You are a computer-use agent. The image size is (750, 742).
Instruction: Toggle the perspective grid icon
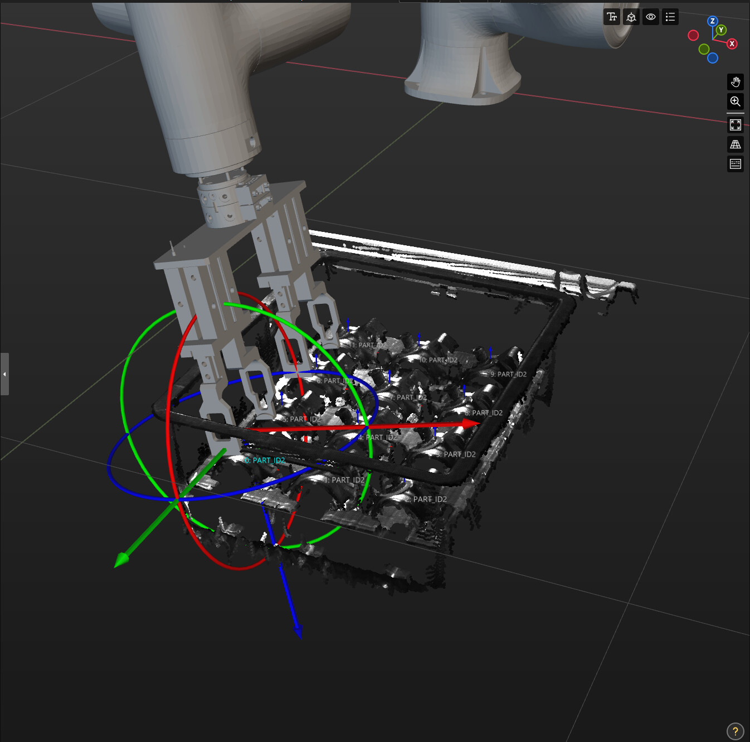pos(736,144)
